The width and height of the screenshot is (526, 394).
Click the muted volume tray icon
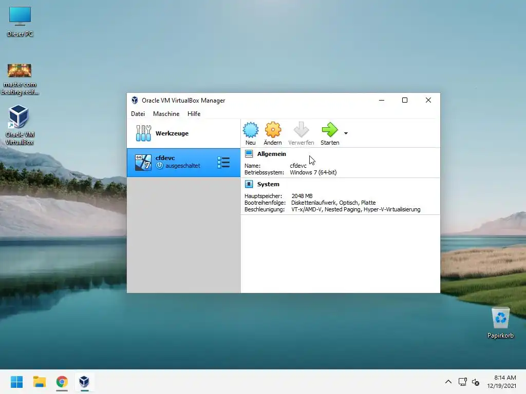(475, 382)
